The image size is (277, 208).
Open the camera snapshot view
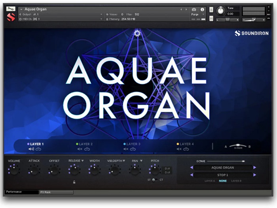(x=194, y=9)
